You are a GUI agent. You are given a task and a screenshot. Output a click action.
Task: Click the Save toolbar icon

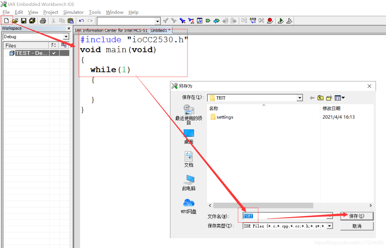(x=24, y=21)
